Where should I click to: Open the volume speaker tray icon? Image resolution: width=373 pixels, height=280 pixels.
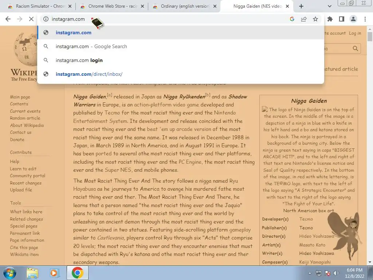point(336,273)
